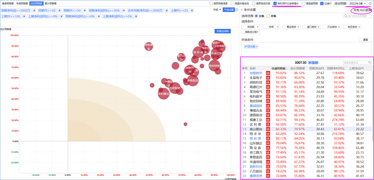374x180 pixels.
Task: Open the 自选股 dropdown
Action: [x=251, y=27]
